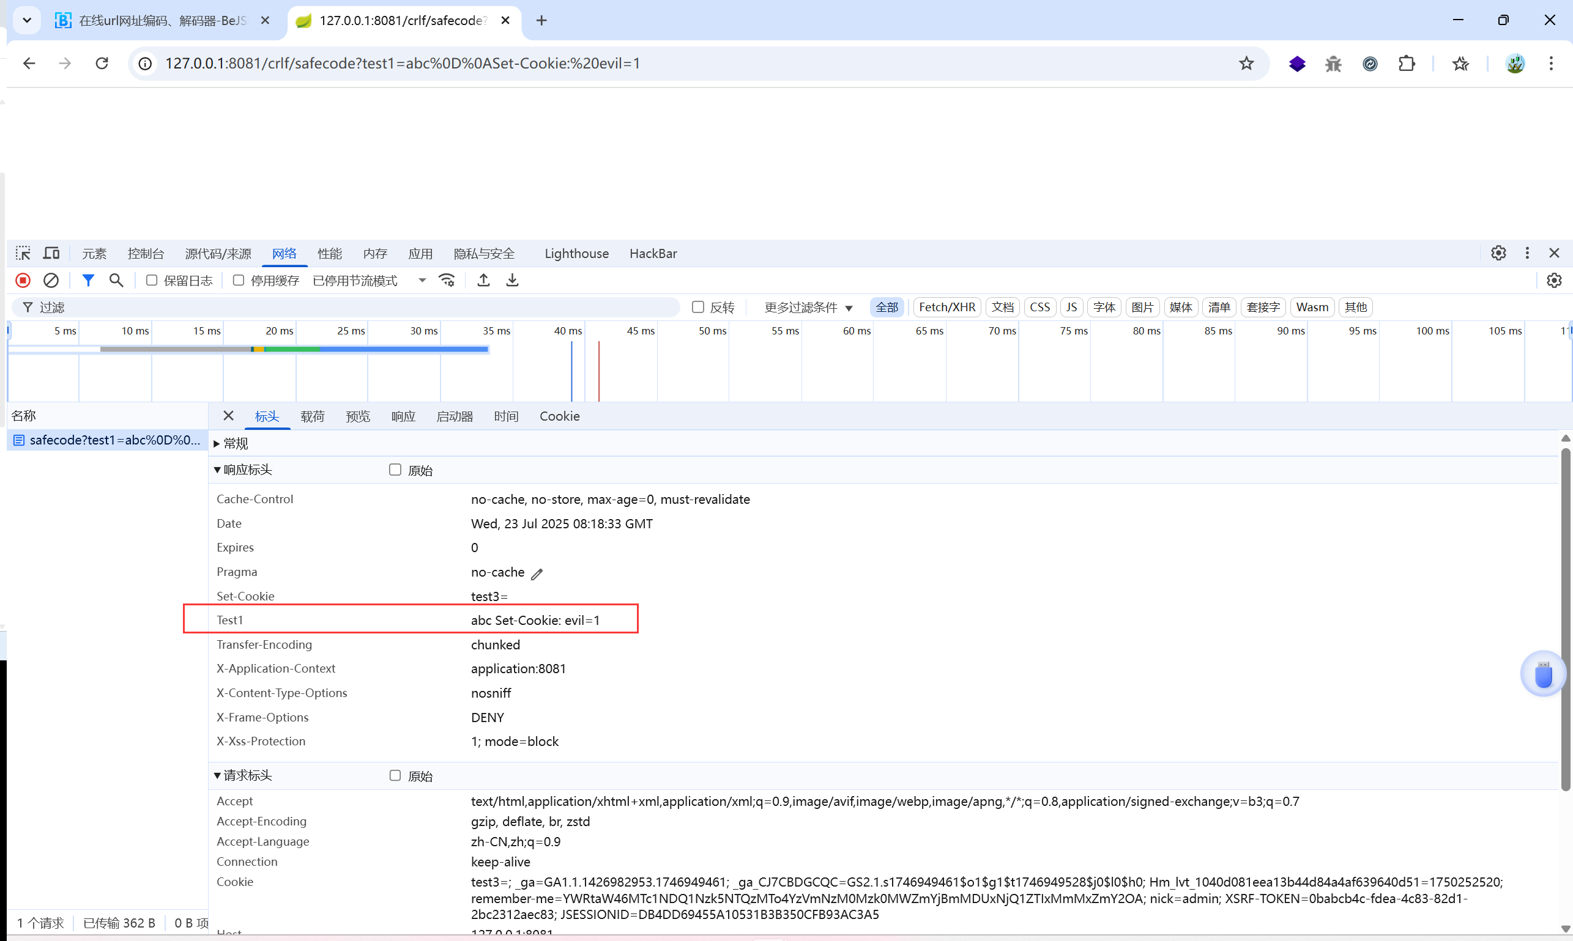Open network search magnifier
The width and height of the screenshot is (1573, 941).
point(116,280)
